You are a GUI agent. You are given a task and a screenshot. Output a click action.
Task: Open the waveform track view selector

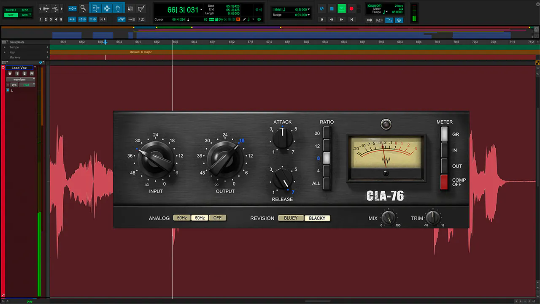21,79
